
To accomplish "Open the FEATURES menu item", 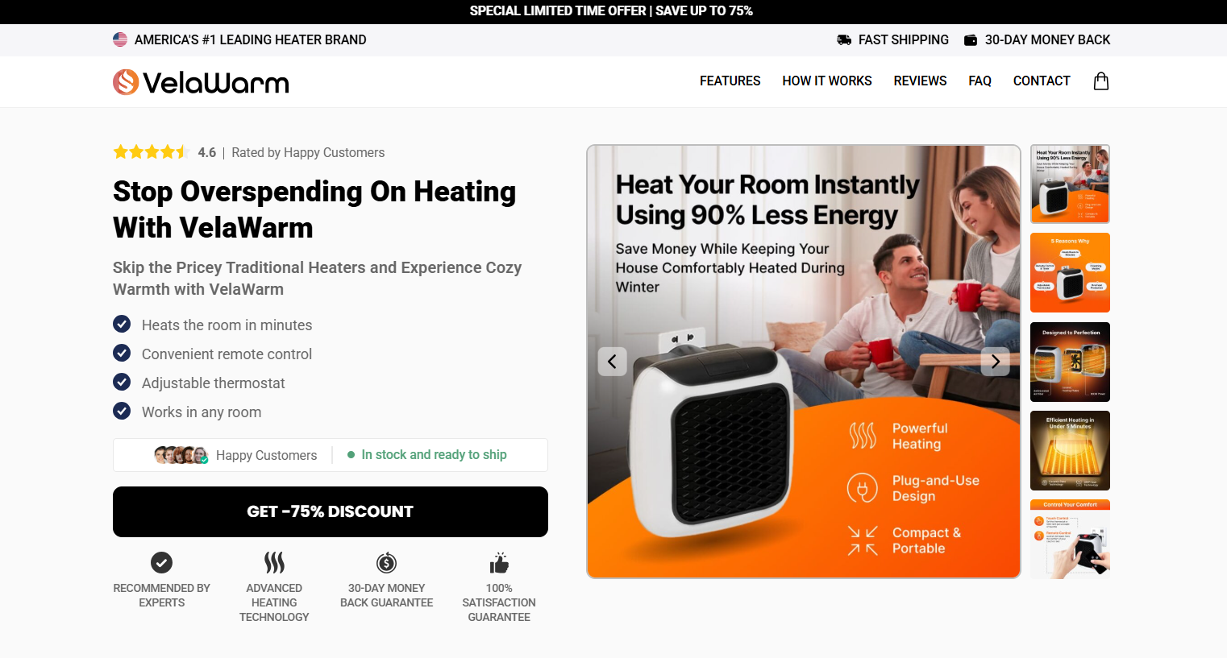I will click(x=730, y=81).
